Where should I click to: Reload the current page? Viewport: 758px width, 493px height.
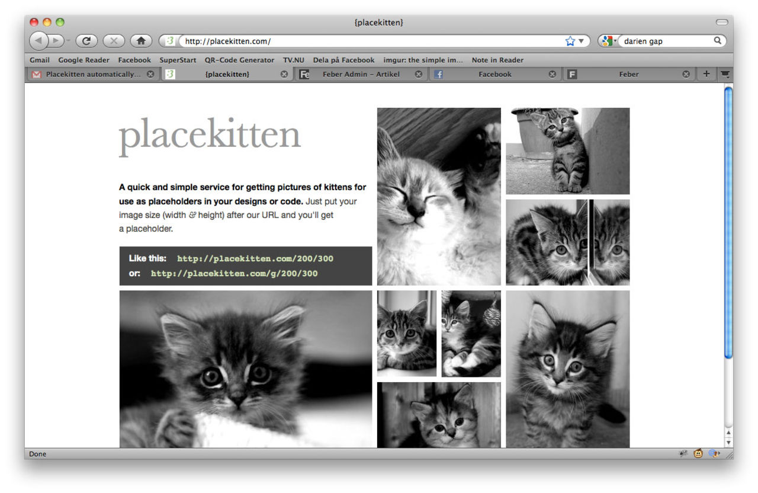[x=86, y=41]
